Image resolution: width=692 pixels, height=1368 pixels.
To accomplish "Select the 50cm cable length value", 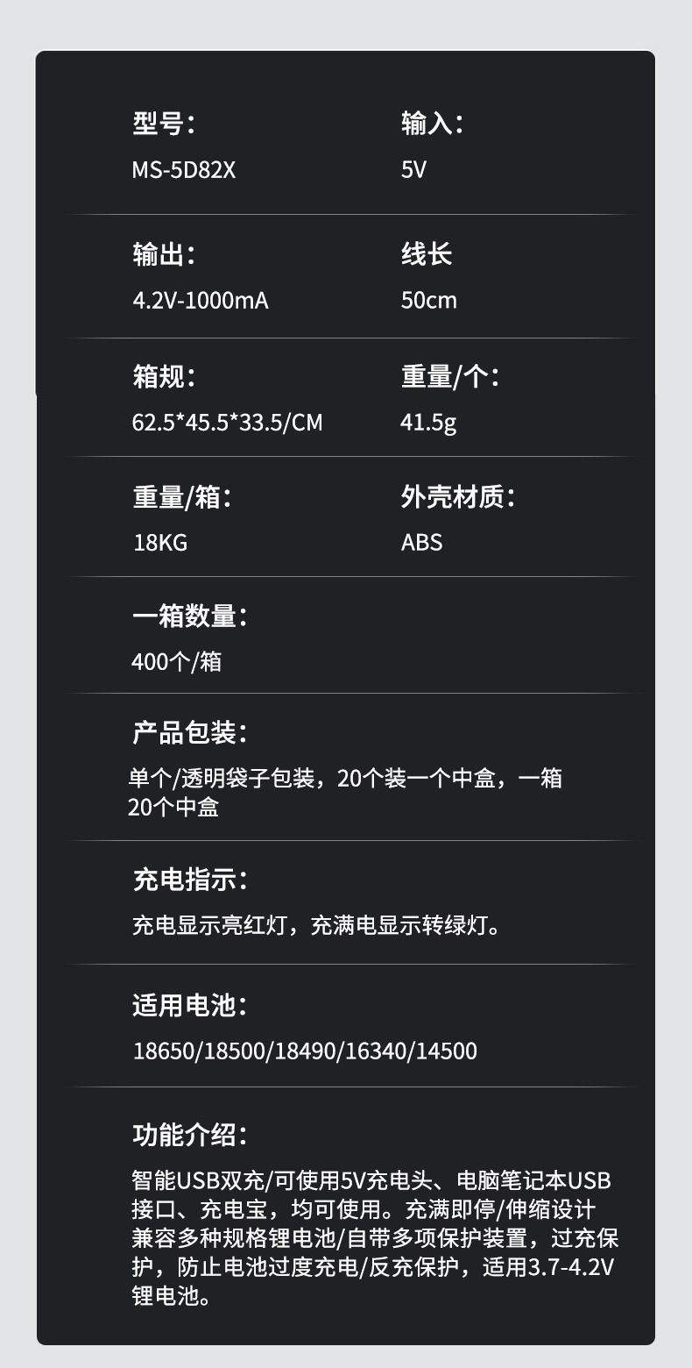I will 429,301.
